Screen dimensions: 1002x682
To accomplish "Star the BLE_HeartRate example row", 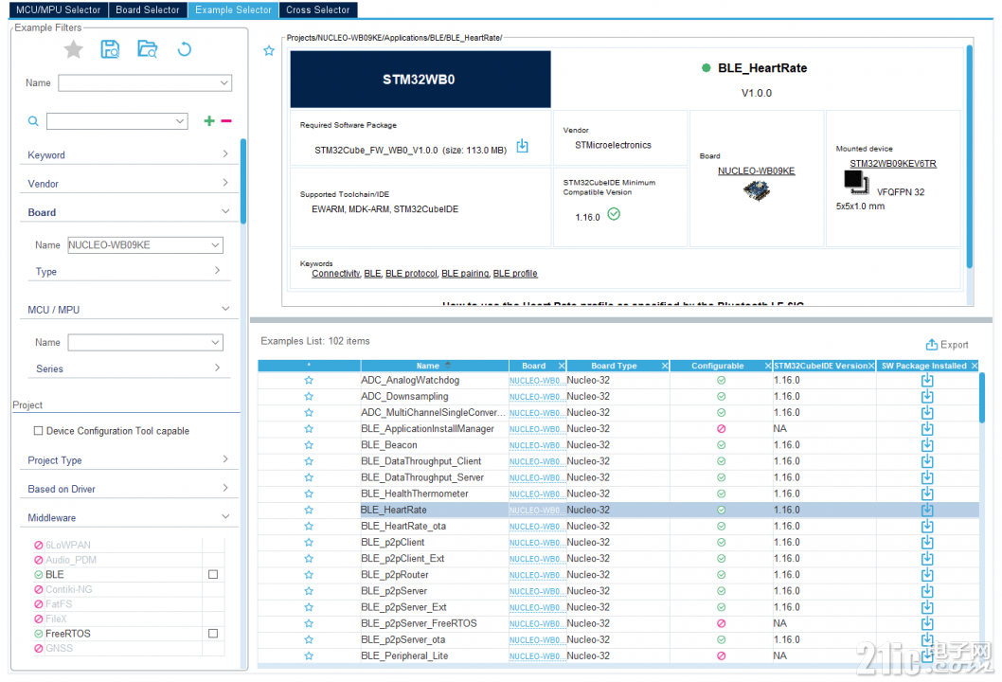I will tap(309, 510).
